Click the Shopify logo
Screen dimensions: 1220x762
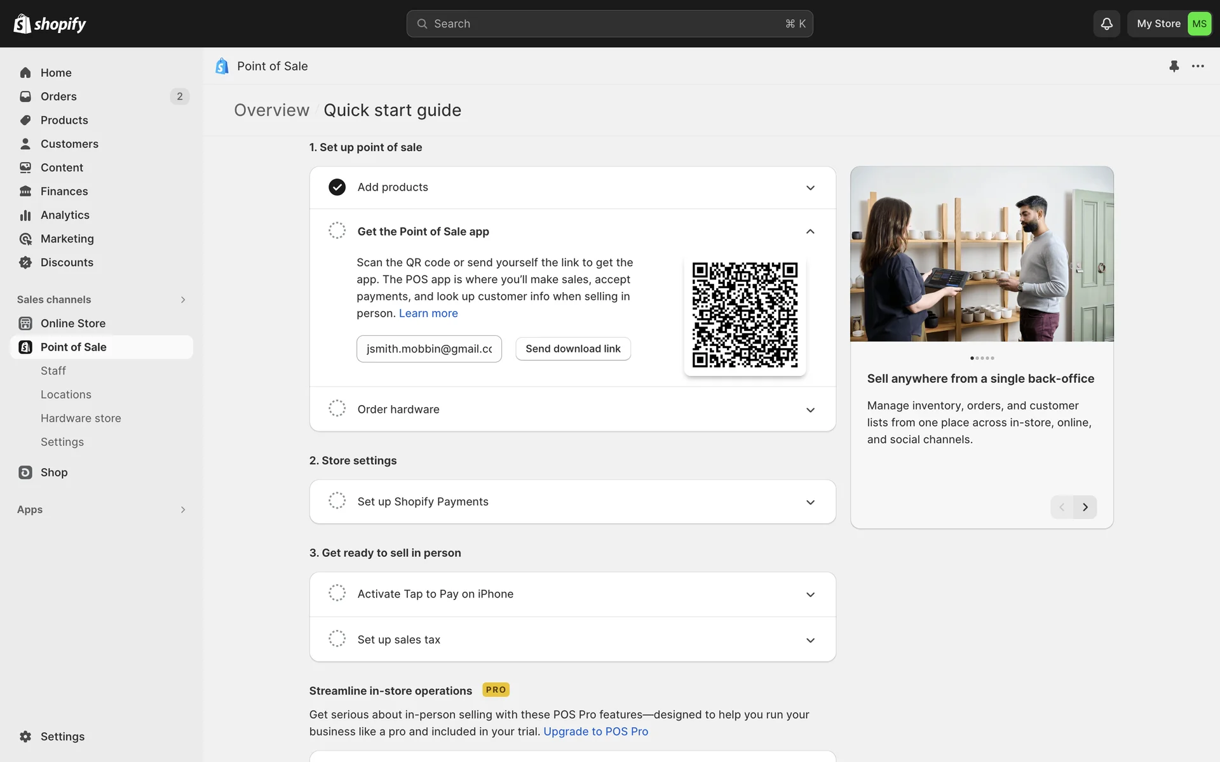click(50, 23)
